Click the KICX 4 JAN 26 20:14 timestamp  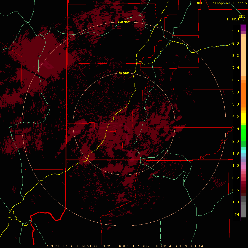pyautogui.click(x=180, y=246)
